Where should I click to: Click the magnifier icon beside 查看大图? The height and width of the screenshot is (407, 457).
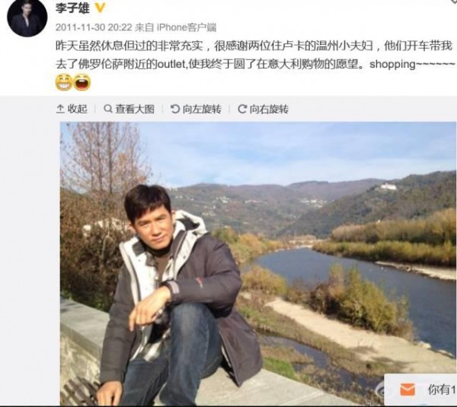108,109
